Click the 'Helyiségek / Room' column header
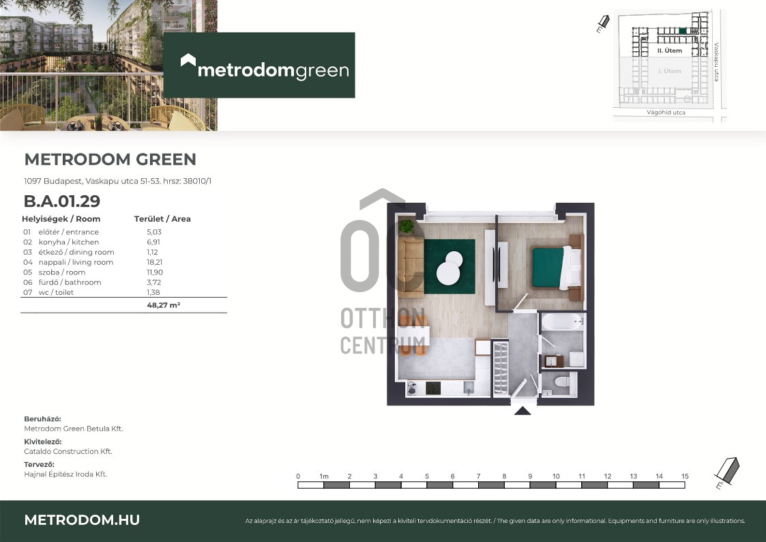766x542 pixels. (x=61, y=219)
